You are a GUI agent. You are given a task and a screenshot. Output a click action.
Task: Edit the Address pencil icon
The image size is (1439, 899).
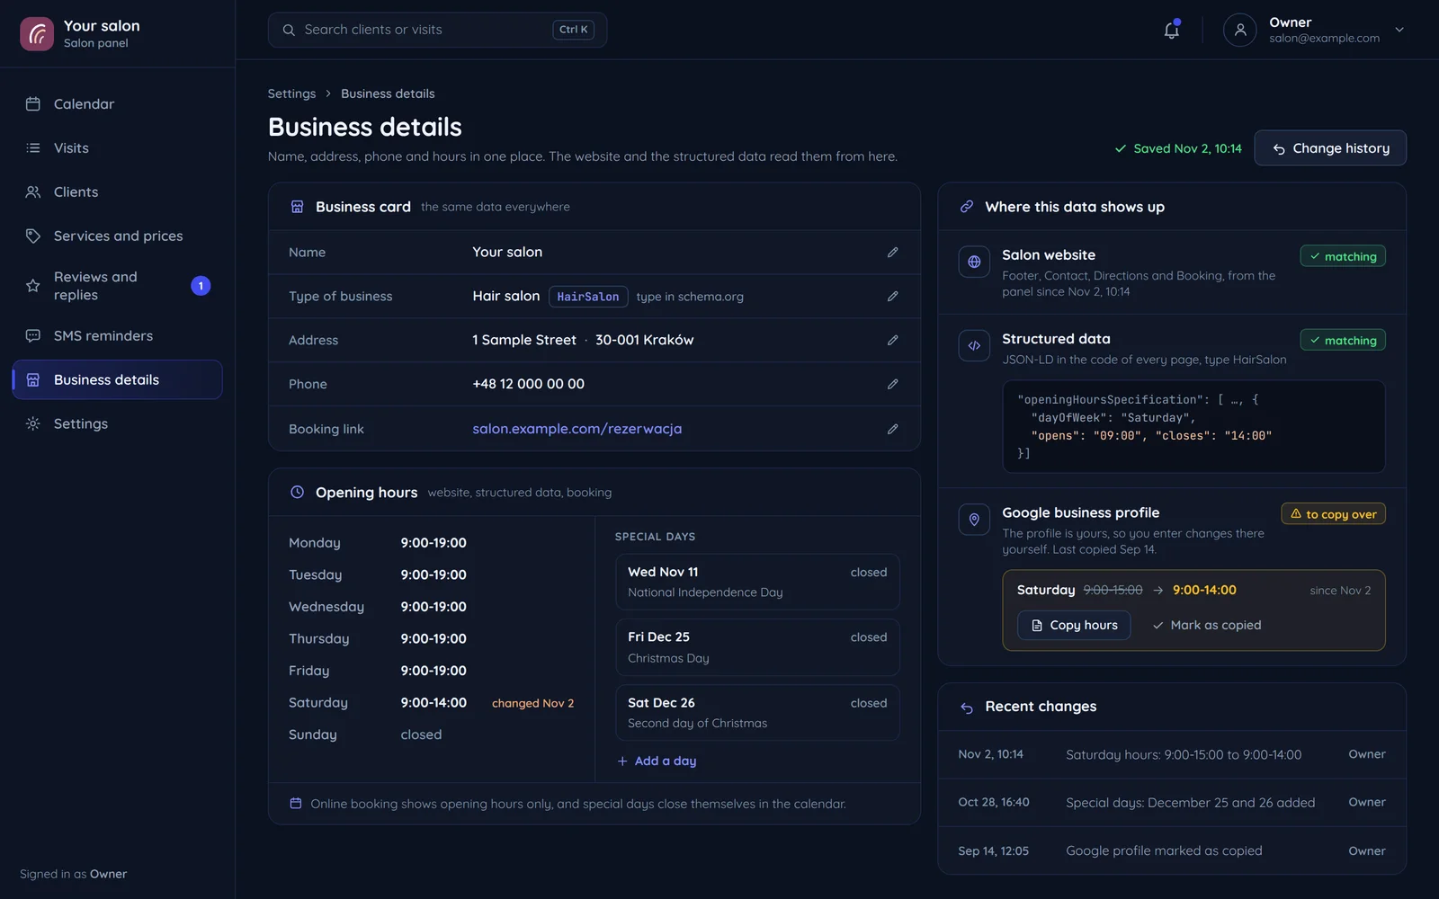892,340
